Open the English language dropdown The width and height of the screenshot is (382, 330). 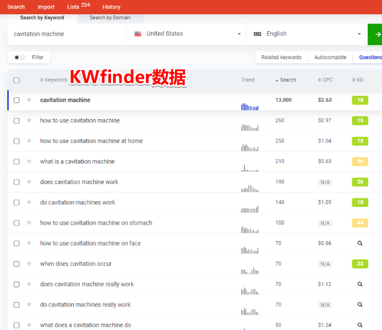pyautogui.click(x=307, y=34)
